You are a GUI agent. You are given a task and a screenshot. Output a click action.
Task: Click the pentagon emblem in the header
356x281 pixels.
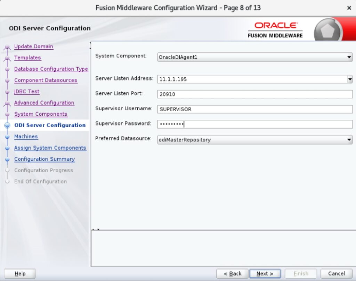(328, 31)
